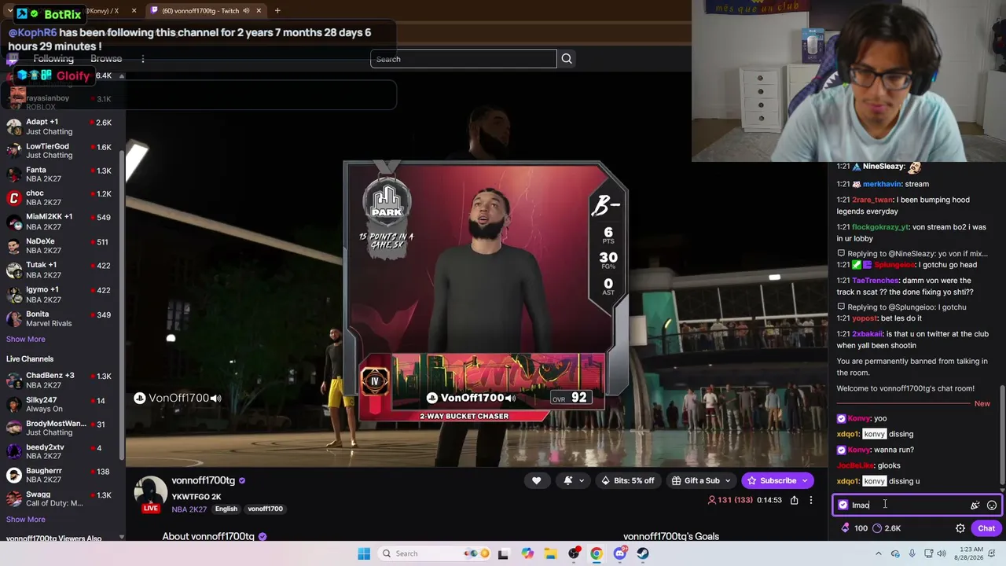Open the vonnoff1700tg channel name link
This screenshot has width=1006, height=566.
(x=204, y=480)
